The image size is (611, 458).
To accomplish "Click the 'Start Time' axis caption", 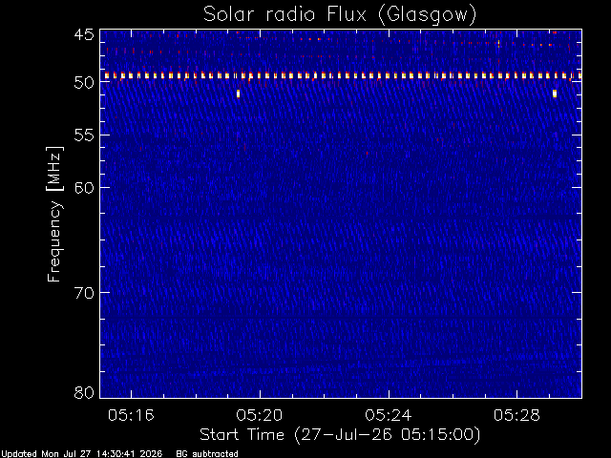I will (242, 435).
